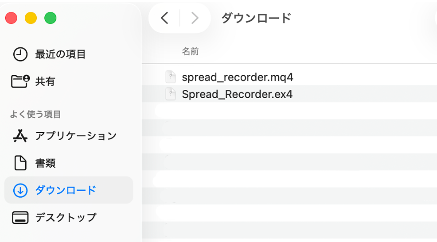Select the Spread_Recorder.ex4 file name
The height and width of the screenshot is (242, 437).
point(237,94)
